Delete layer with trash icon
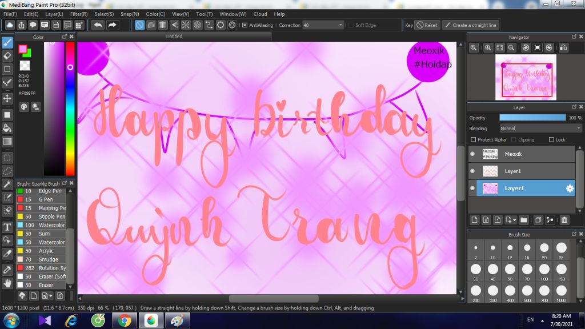Screen dimensions: 585x329 coord(564,220)
